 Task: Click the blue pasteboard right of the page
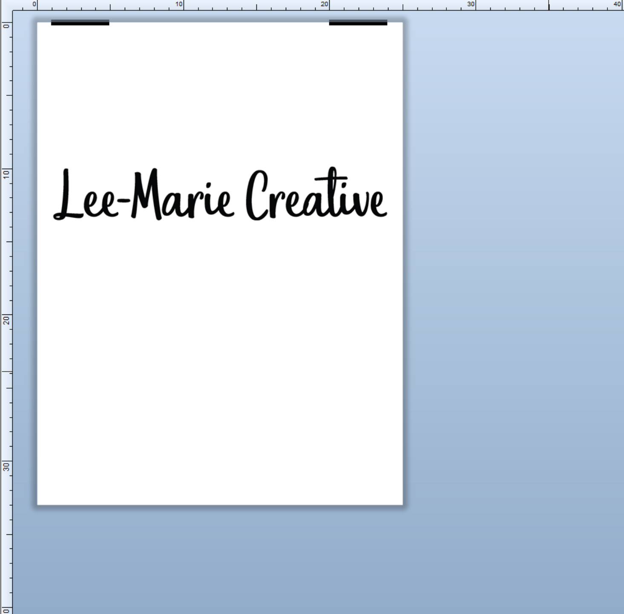pos(511,256)
